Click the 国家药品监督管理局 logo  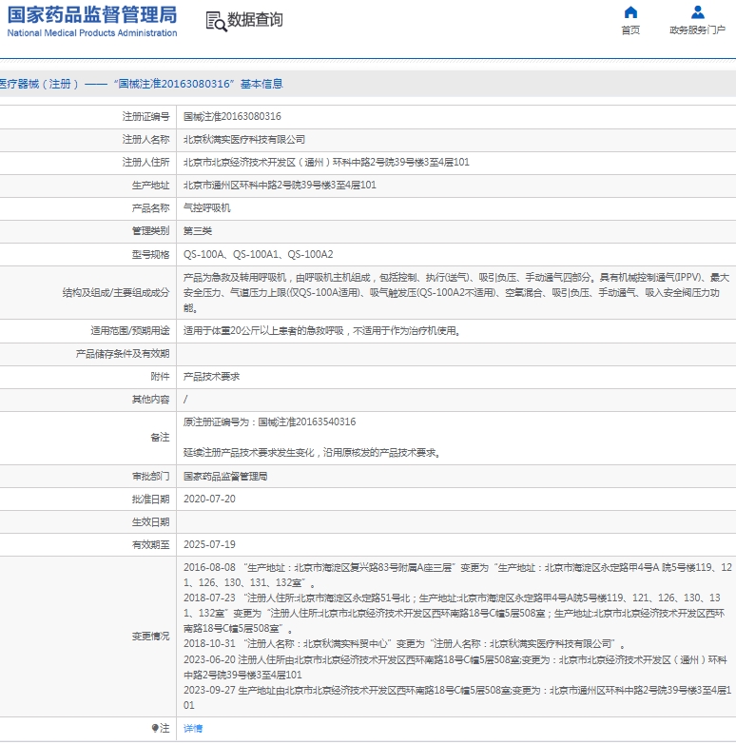tap(92, 14)
